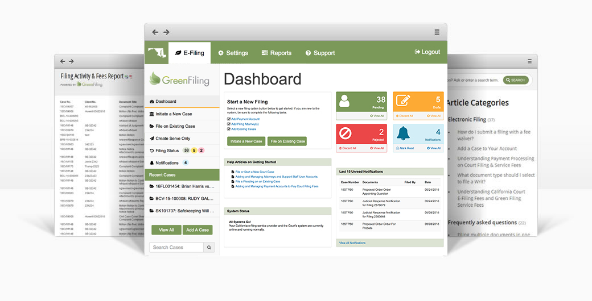
Task: Open the View All Notifications link
Action: [352, 243]
